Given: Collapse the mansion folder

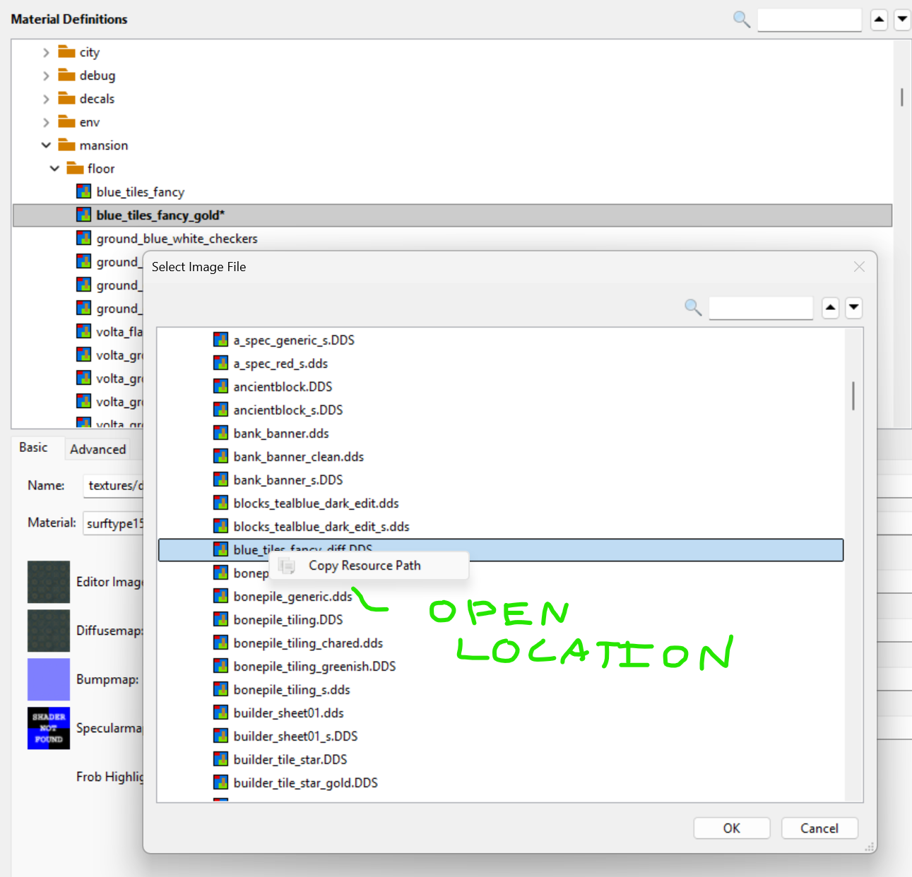Looking at the screenshot, I should point(46,145).
